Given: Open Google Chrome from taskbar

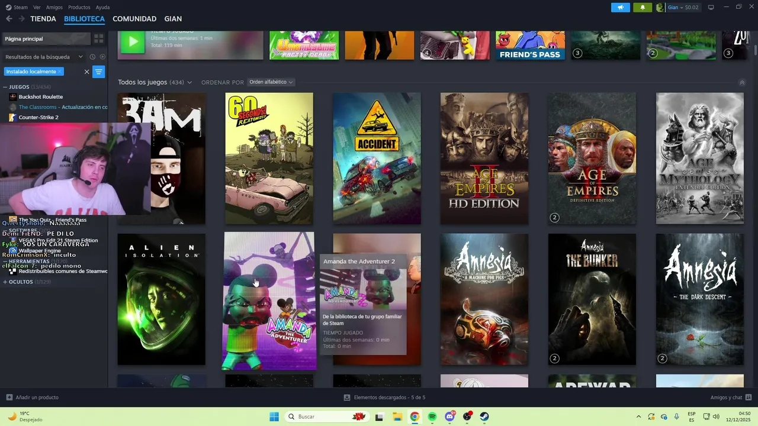Looking at the screenshot, I should [x=415, y=417].
